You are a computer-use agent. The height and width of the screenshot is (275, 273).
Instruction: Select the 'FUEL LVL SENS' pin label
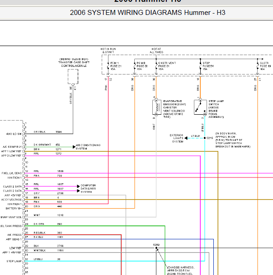click(x=12, y=173)
